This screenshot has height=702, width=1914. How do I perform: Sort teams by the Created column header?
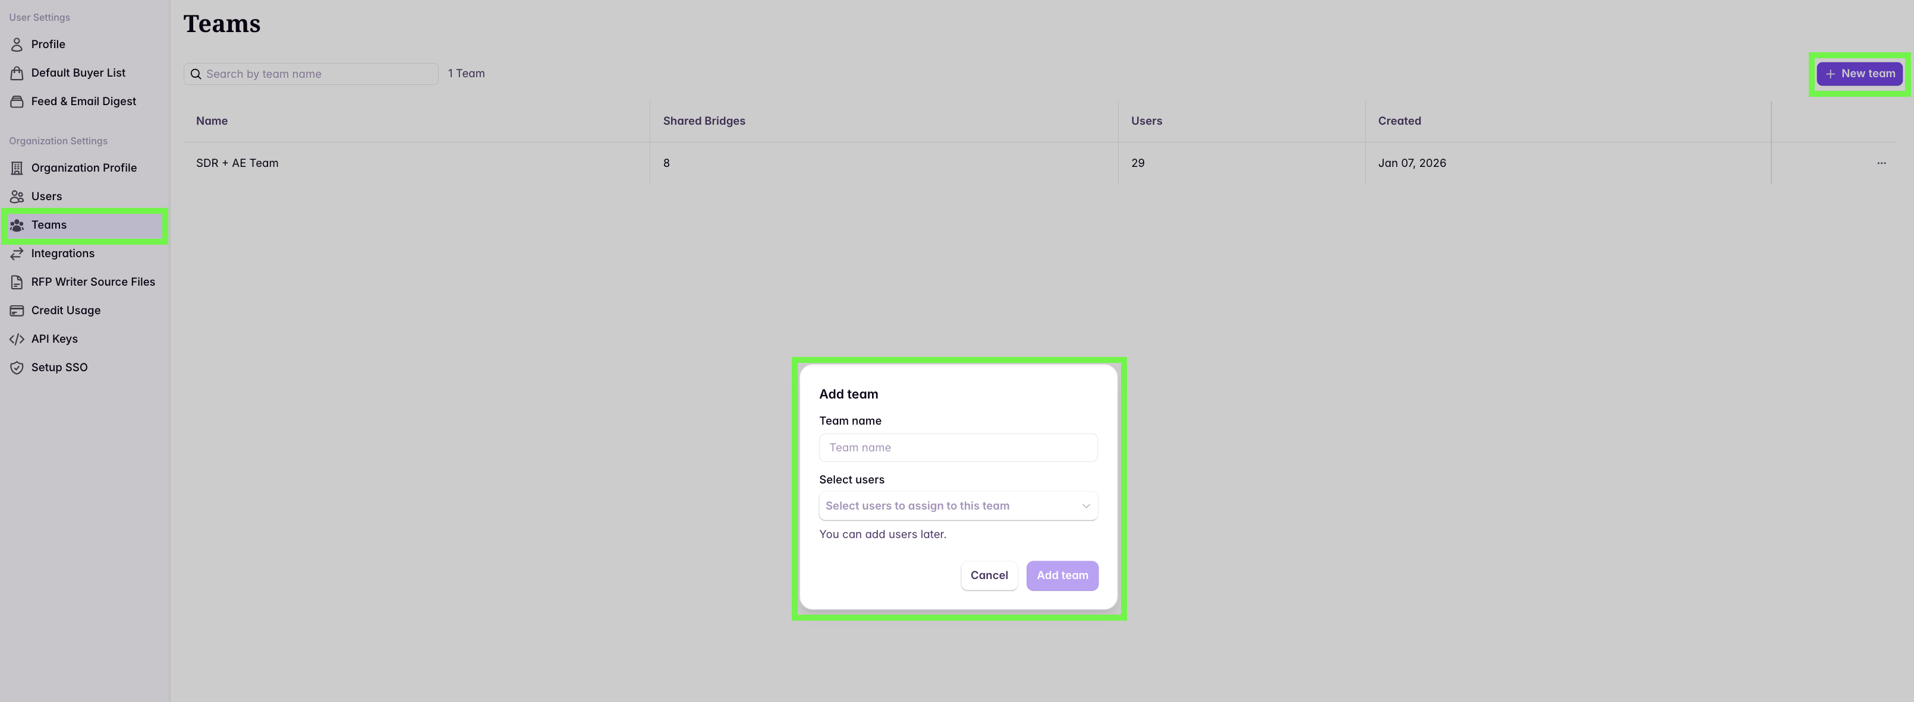(1399, 120)
